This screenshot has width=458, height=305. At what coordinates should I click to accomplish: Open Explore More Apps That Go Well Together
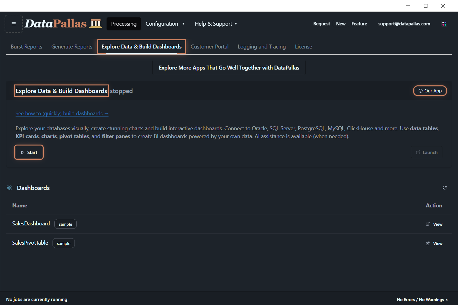click(x=229, y=68)
